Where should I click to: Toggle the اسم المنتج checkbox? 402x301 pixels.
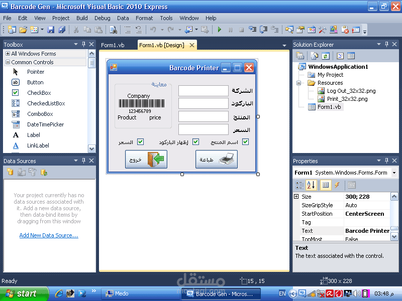(x=245, y=141)
